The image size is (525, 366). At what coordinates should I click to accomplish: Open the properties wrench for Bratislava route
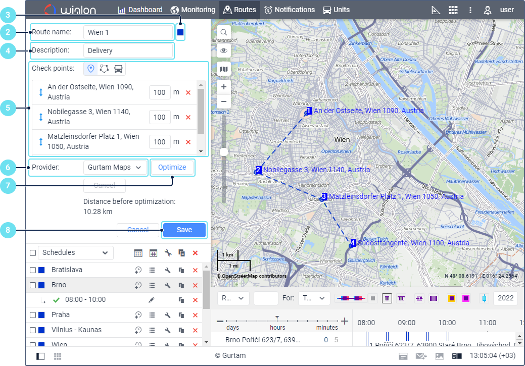pos(168,270)
